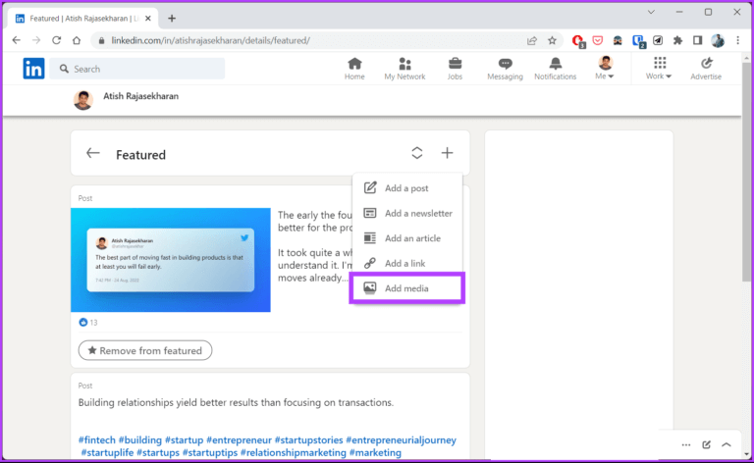Open the Extensions puzzle icon
The image size is (754, 463).
click(677, 40)
